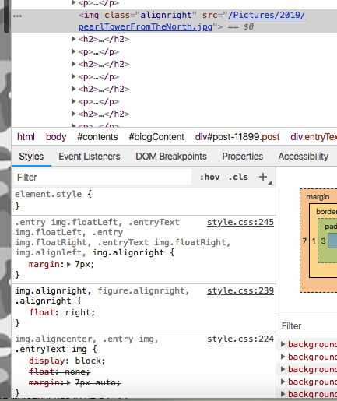Click the Filter field in the Styles pane

[x=102, y=178]
